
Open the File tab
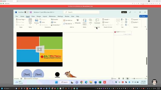click(x=17, y=16)
